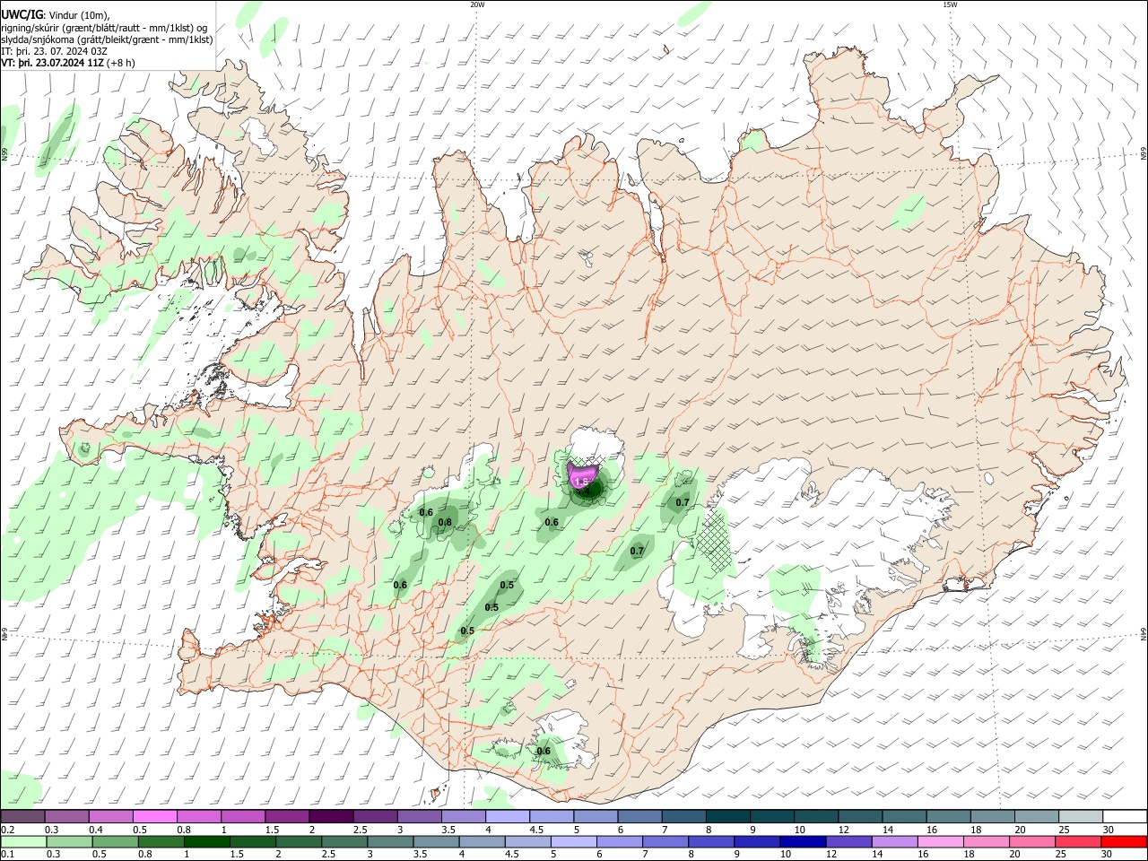Click the '(+8 h)' forecast offset text
The width and height of the screenshot is (1148, 861).
pyautogui.click(x=122, y=63)
